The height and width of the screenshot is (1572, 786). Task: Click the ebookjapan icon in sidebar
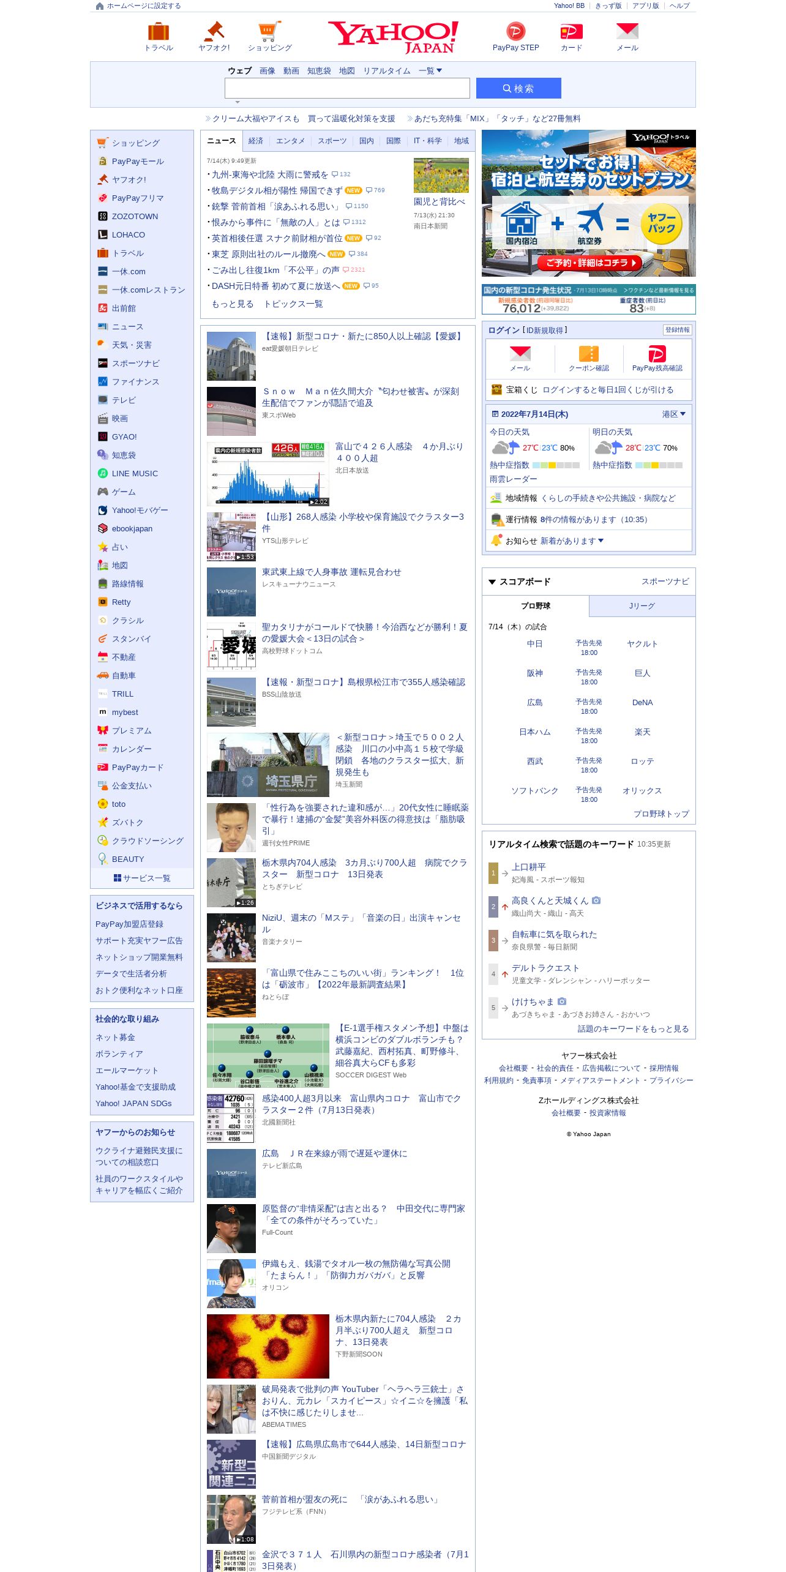coord(103,528)
